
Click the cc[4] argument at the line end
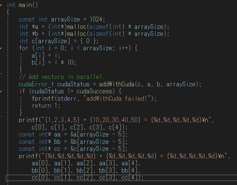point(130,178)
